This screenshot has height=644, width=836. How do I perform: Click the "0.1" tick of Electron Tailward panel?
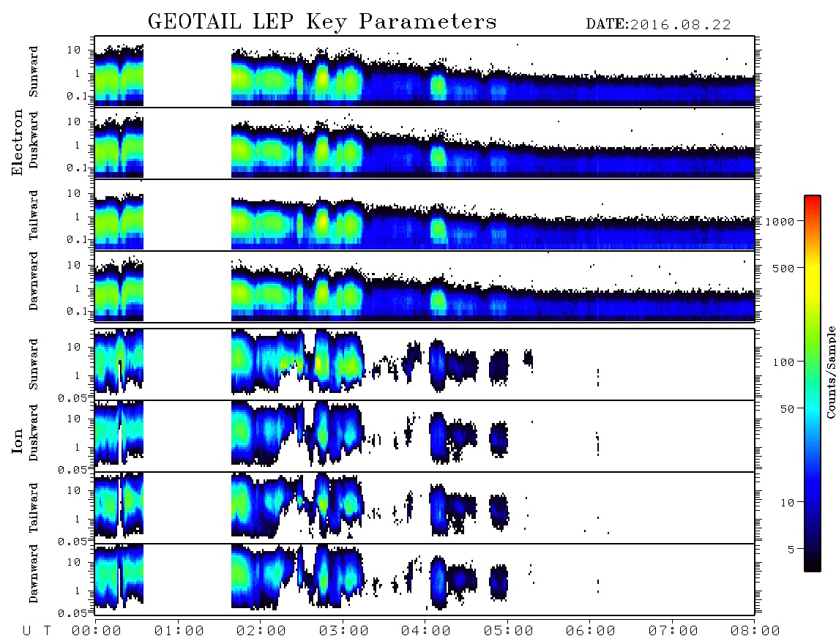(78, 240)
